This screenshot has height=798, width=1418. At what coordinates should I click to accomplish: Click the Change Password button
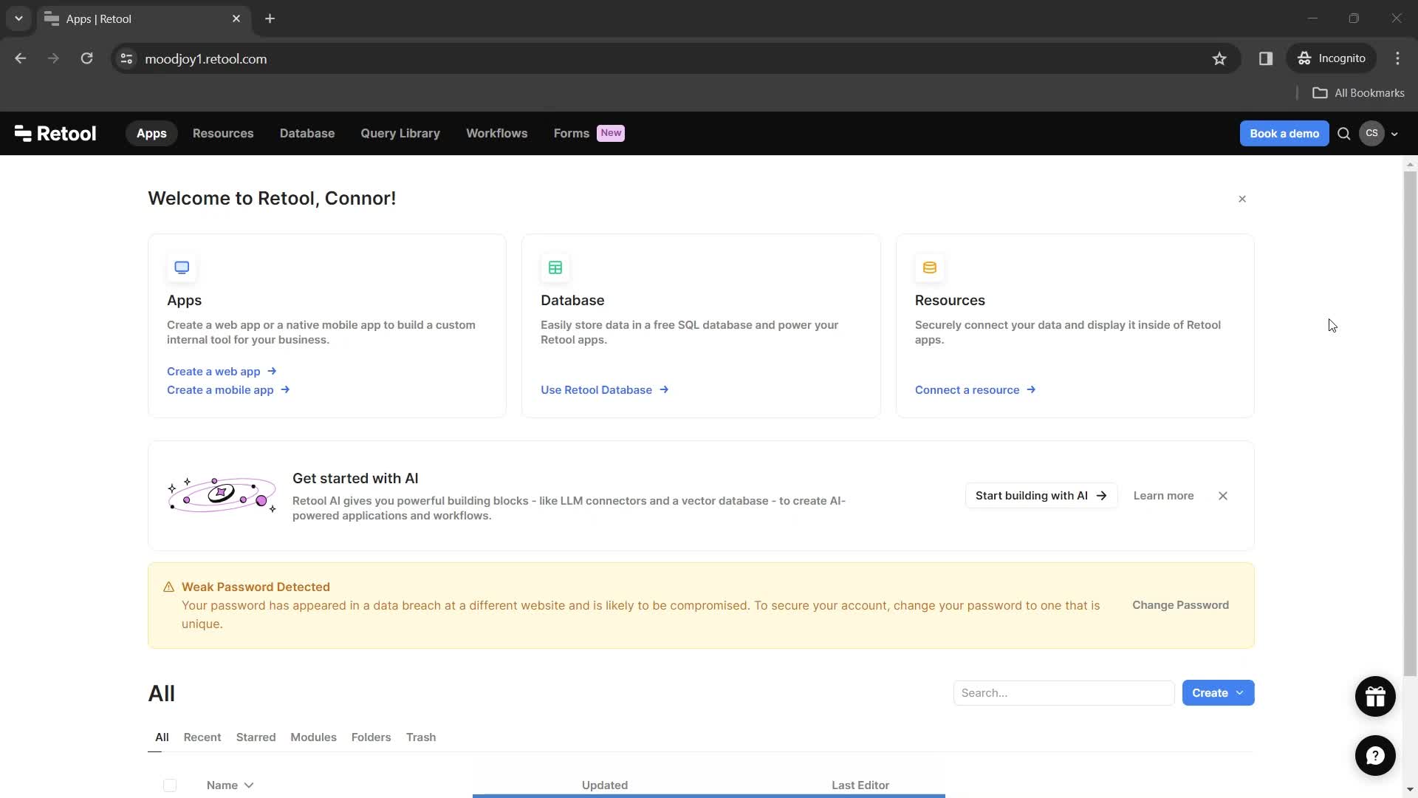coord(1180,604)
